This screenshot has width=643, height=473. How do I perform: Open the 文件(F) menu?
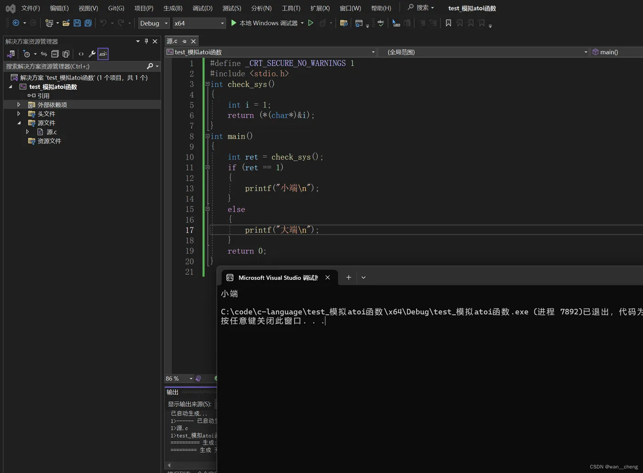click(30, 8)
